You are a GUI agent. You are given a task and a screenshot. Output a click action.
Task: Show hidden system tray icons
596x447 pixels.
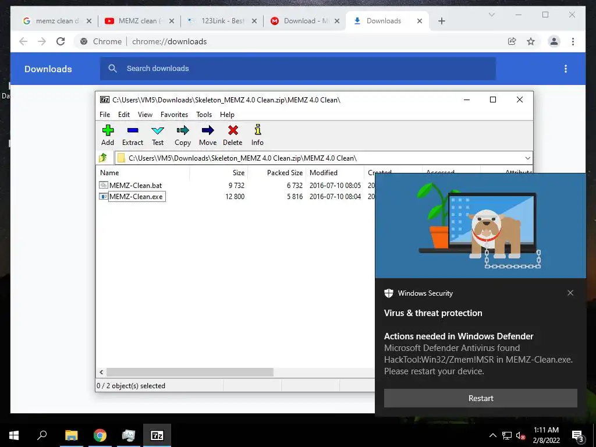(492, 435)
